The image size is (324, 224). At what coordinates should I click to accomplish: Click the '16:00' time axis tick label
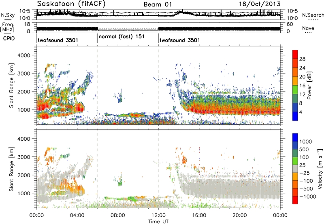click(x=199, y=216)
